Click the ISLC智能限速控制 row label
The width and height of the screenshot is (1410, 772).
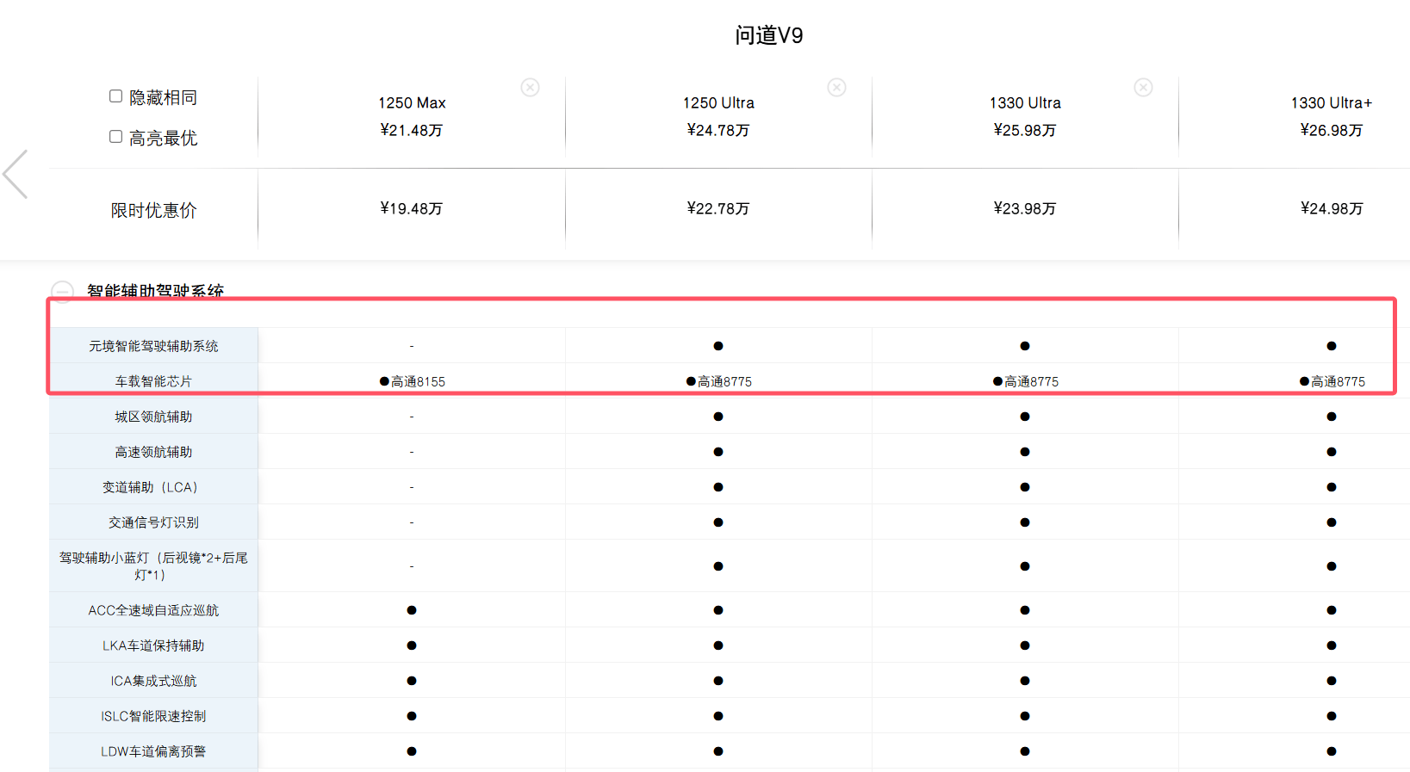point(153,716)
